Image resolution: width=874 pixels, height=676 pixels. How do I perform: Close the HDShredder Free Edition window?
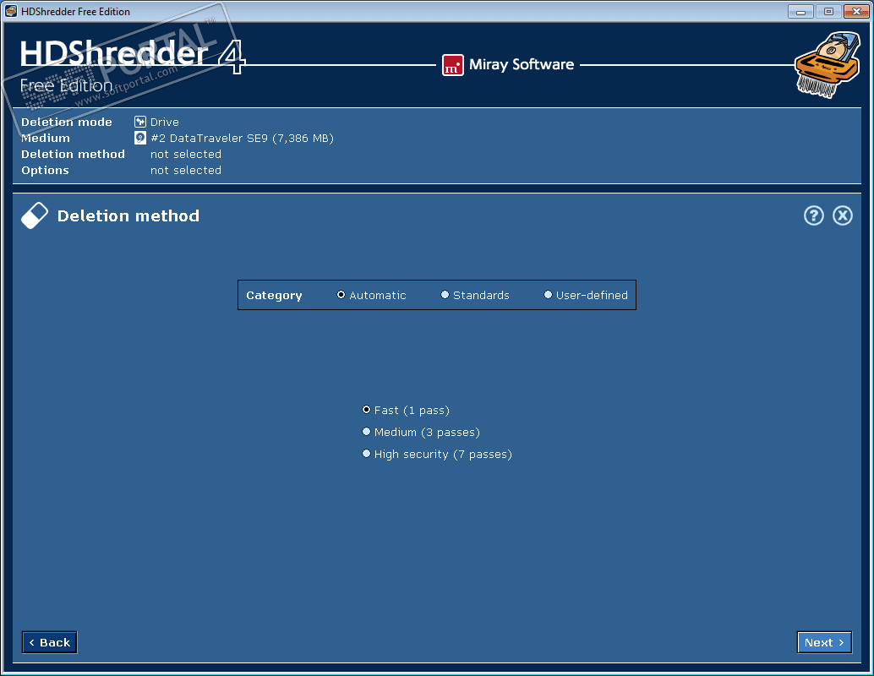[856, 11]
